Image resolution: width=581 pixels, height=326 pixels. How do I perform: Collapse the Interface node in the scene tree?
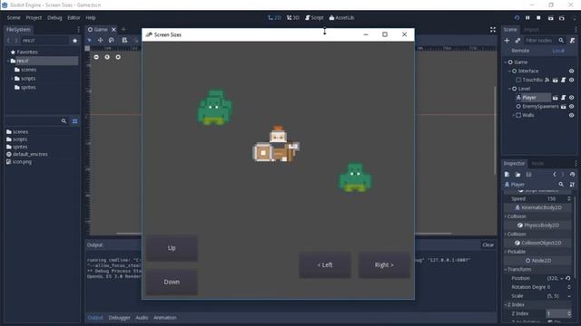(x=509, y=71)
